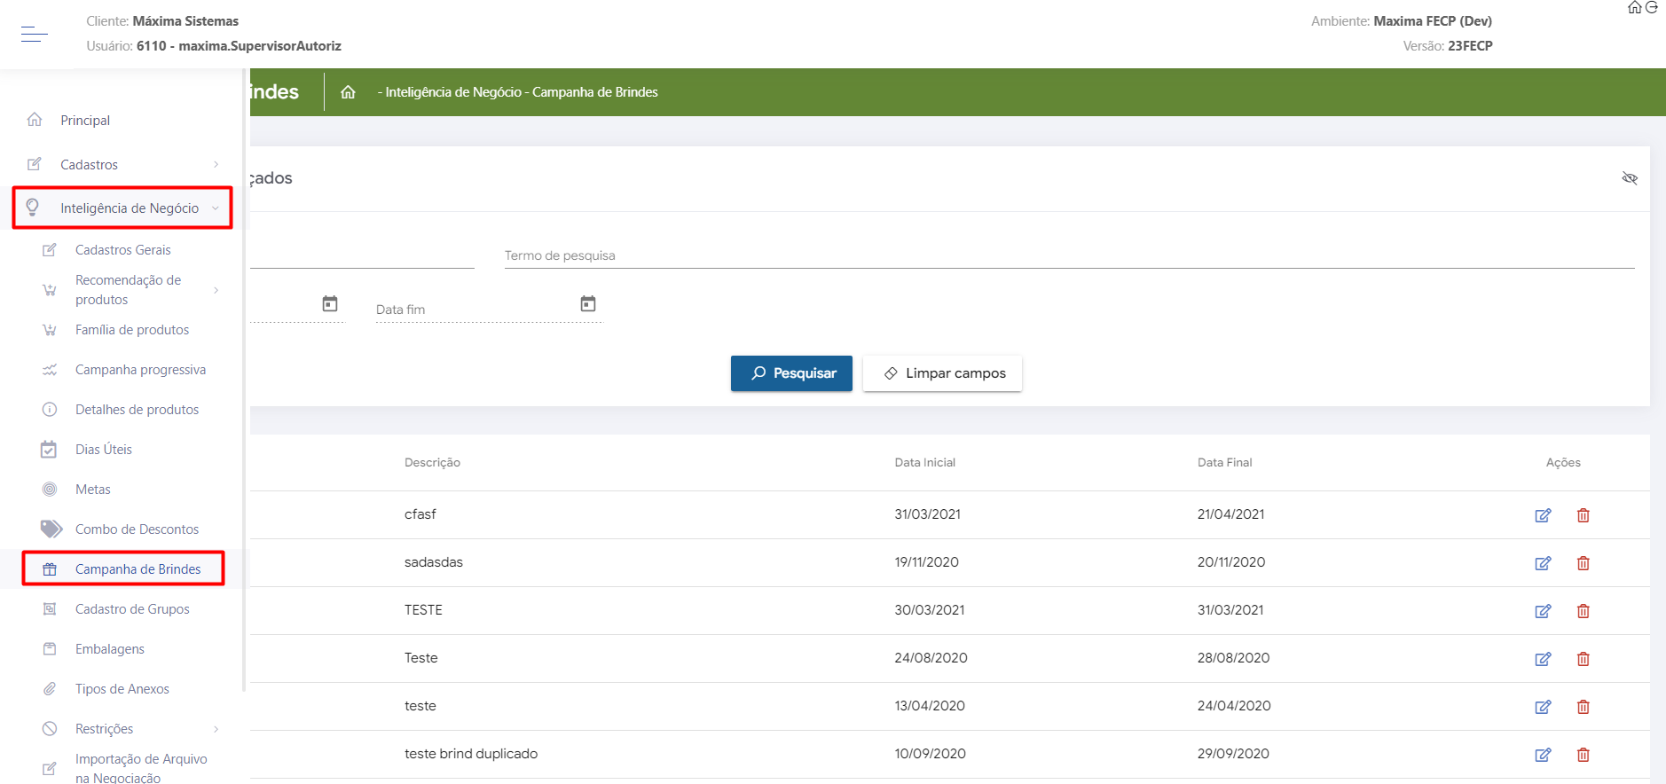Go to Principal in the sidebar
This screenshot has width=1666, height=784.
85,121
